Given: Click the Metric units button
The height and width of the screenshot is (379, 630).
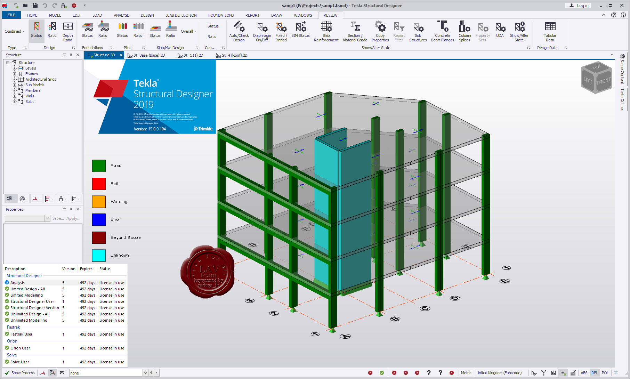Looking at the screenshot, I should click(x=466, y=373).
